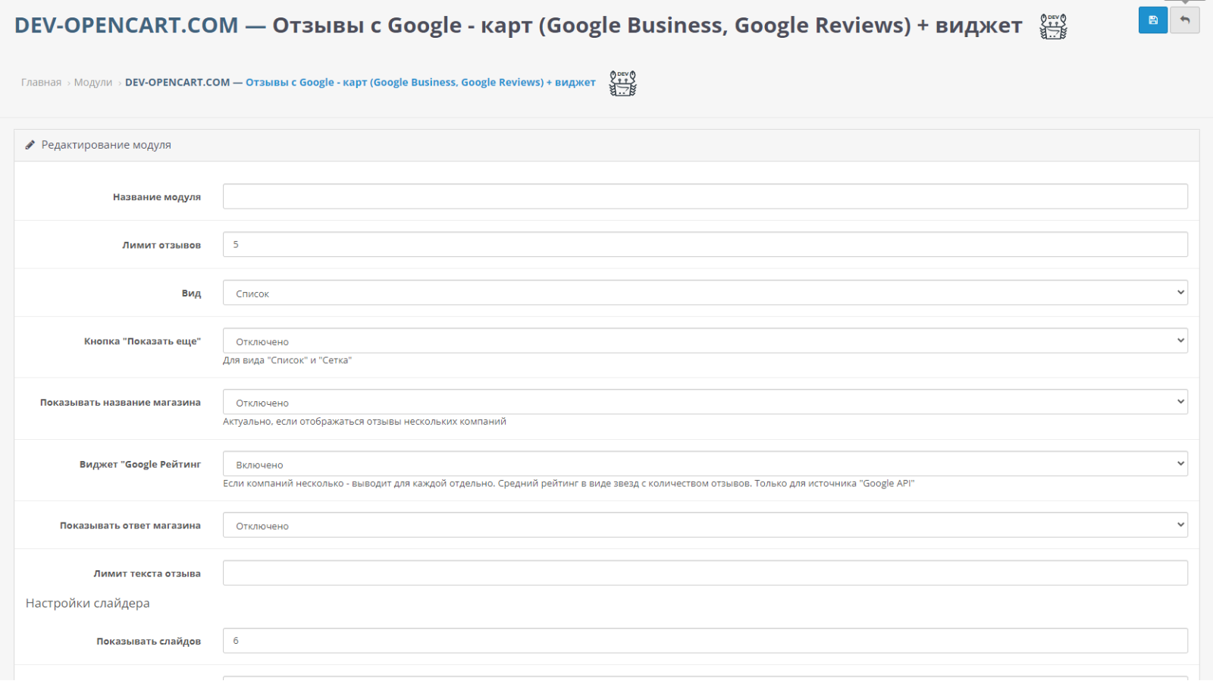This screenshot has height=681, width=1213.
Task: Open the Кнопка "Показать еще" dropdown
Action: coord(705,340)
